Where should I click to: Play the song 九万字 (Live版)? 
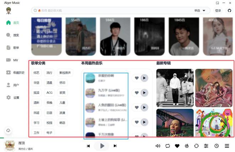(x=144, y=93)
